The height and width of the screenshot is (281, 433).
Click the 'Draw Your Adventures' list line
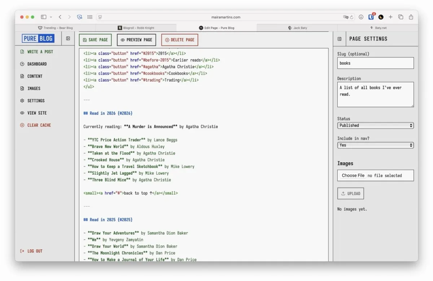pos(136,233)
